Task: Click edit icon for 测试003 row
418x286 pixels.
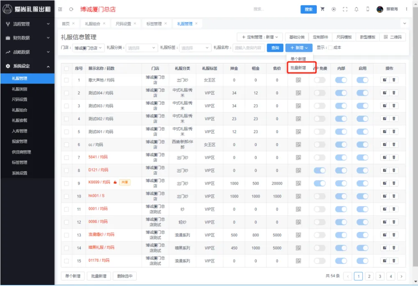Action: (384, 106)
